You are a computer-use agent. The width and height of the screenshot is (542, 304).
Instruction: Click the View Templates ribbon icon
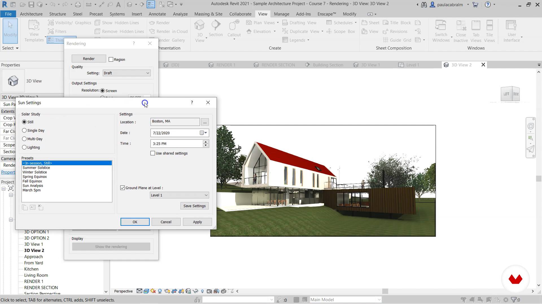pyautogui.click(x=34, y=31)
